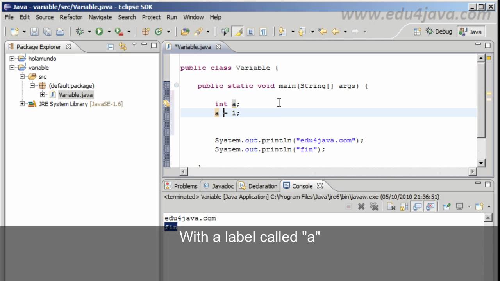
Task: Close the Variable.java editor tab
Action: [218, 46]
